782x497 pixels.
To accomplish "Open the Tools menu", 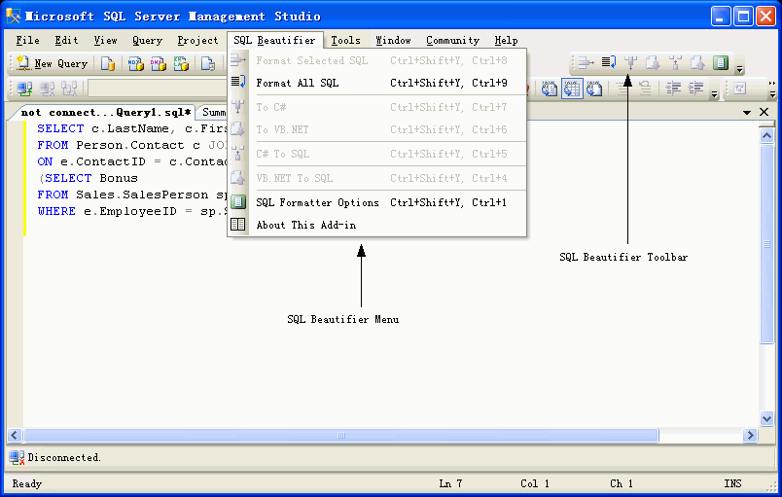I will pos(345,41).
